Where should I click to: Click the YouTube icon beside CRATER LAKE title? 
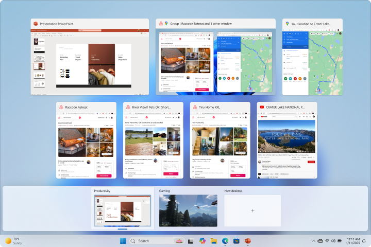click(262, 107)
